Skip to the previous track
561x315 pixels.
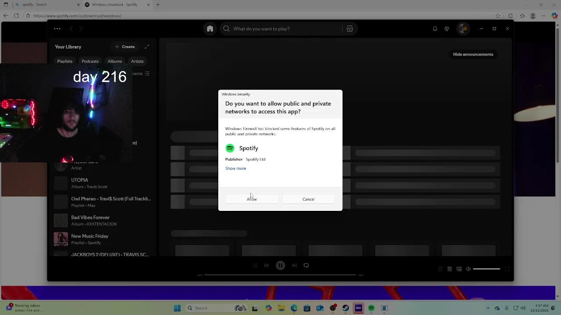pos(266,266)
